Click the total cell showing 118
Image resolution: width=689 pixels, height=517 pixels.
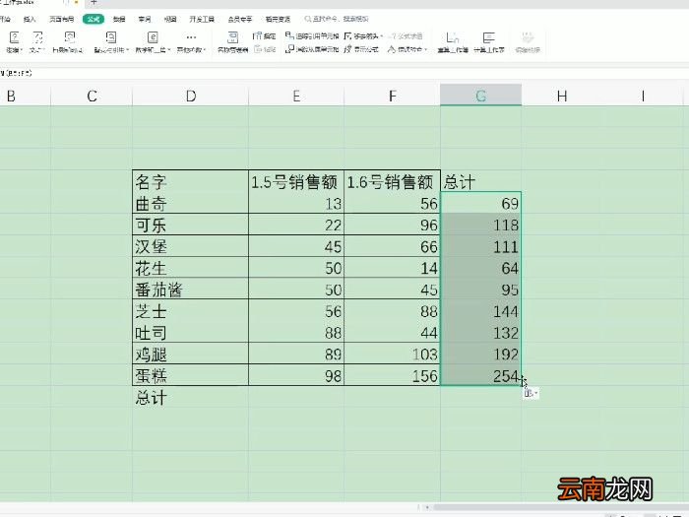pyautogui.click(x=480, y=225)
